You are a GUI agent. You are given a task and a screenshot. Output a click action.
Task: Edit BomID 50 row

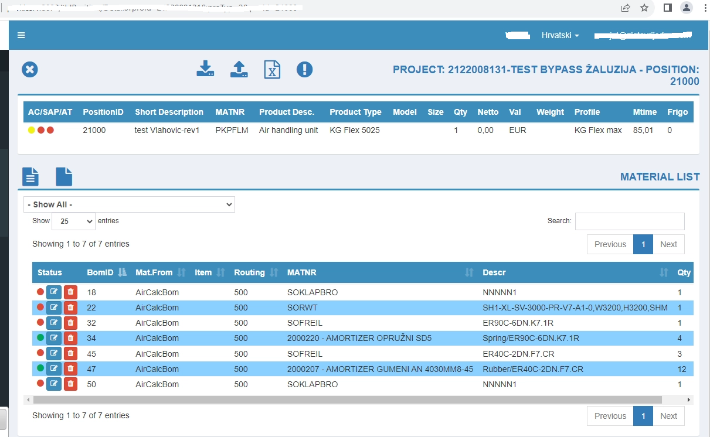[54, 384]
